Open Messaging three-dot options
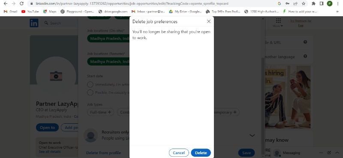 [x=321, y=153]
